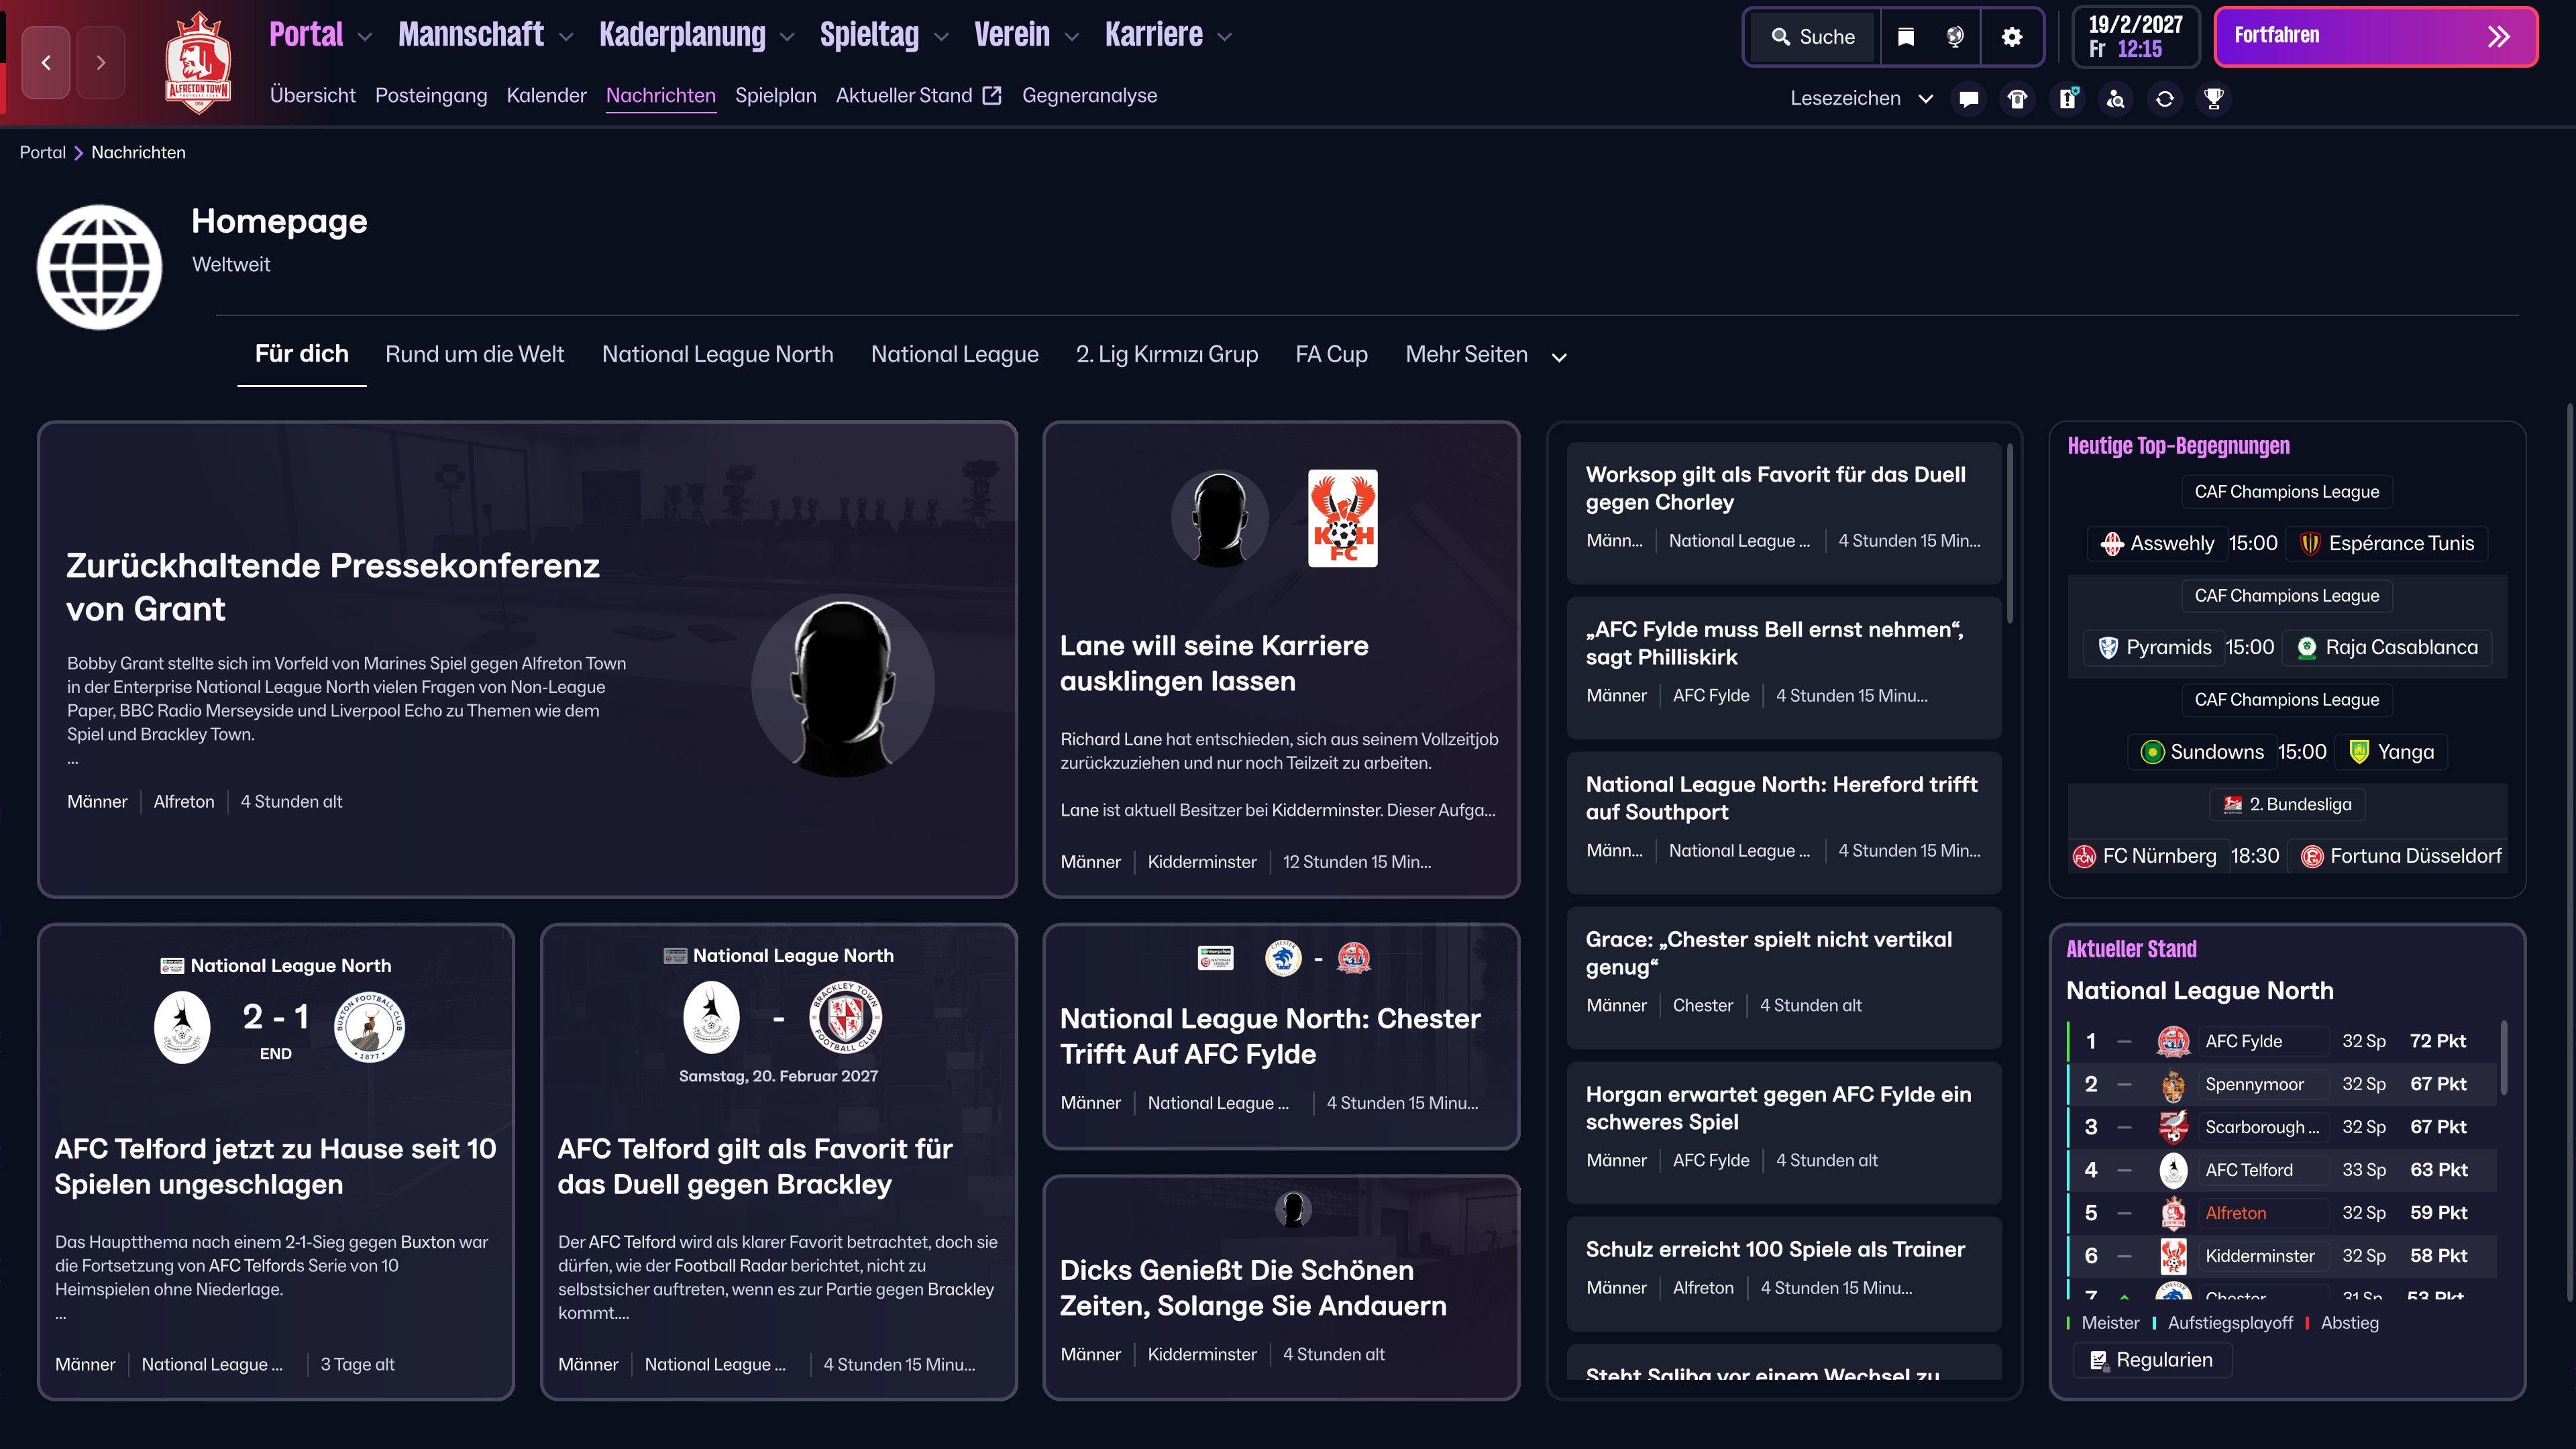Click the circular arrows transfer icon
2576x1449 pixels.
(2165, 98)
